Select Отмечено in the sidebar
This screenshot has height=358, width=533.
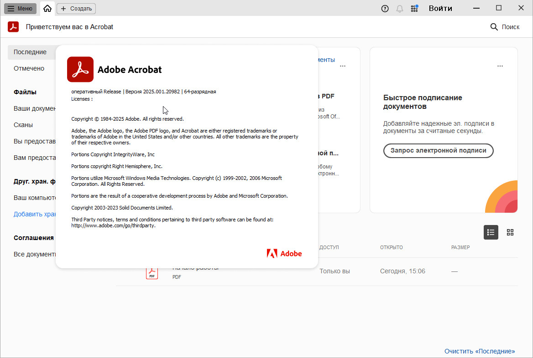pyautogui.click(x=29, y=68)
